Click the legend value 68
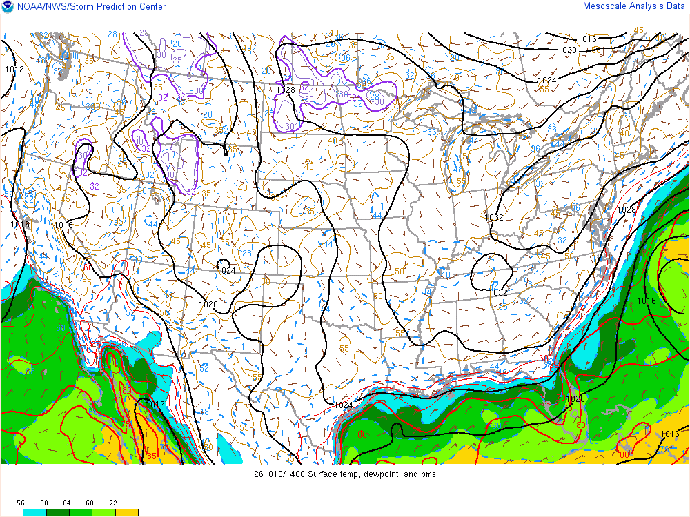This screenshot has width=690, height=517. 90,503
